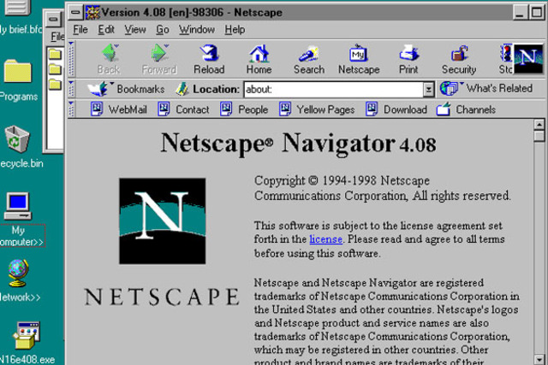
Task: Open the Go menu
Action: (162, 30)
